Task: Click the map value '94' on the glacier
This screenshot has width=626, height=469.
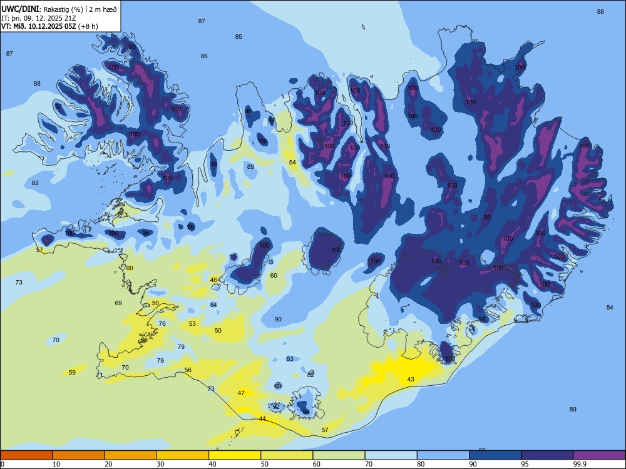Action: [x=306, y=412]
